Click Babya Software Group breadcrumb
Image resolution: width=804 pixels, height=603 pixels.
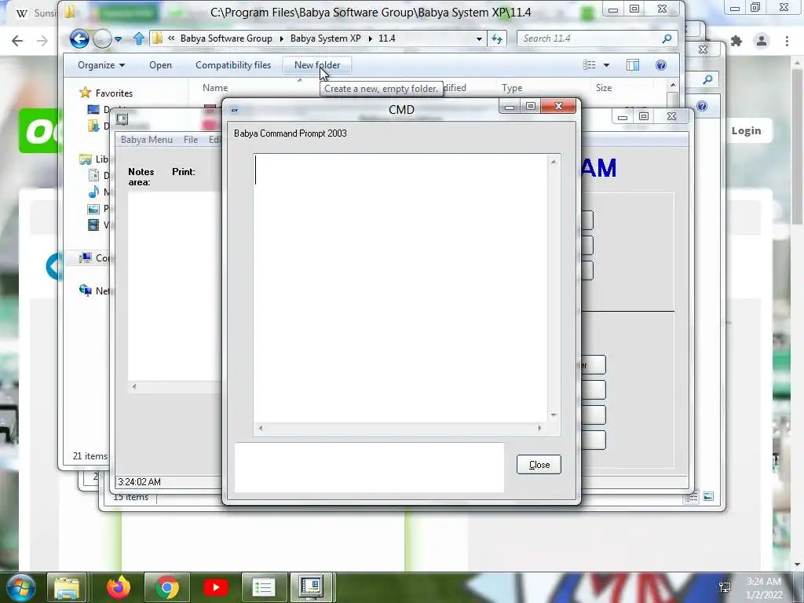(226, 38)
